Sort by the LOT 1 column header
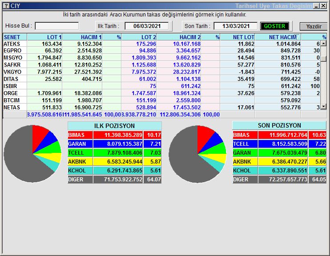The image size is (330, 256). click(x=44, y=37)
